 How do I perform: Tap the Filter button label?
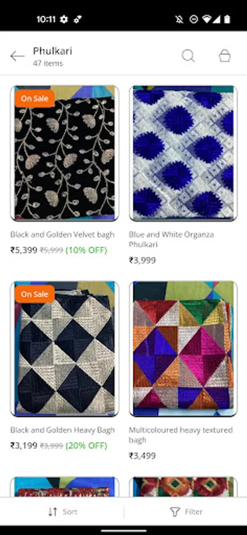coord(193,512)
